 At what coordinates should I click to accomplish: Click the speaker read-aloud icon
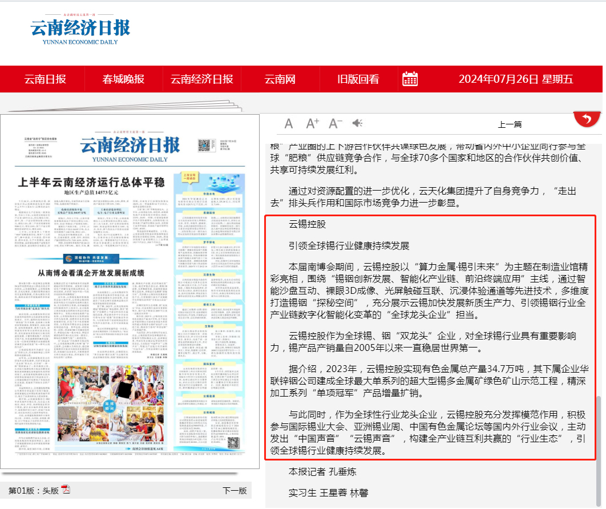tap(358, 124)
